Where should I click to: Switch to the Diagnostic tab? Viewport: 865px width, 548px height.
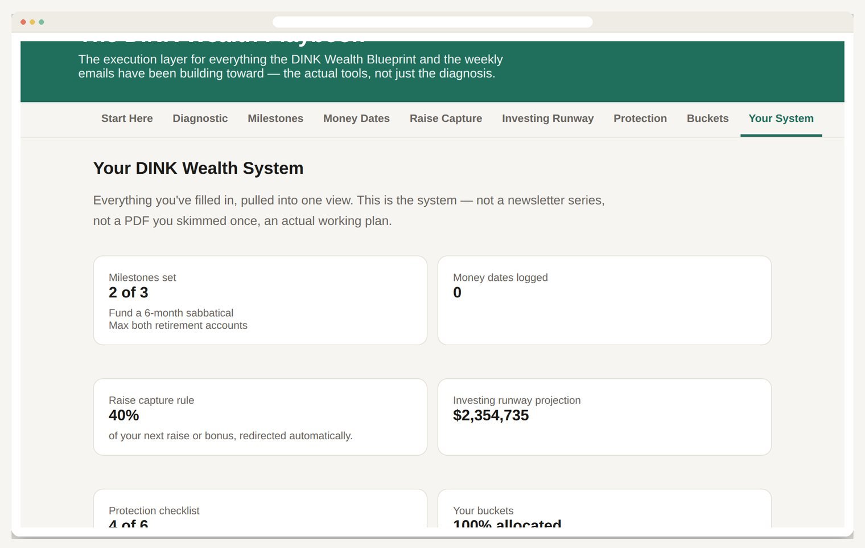tap(200, 118)
